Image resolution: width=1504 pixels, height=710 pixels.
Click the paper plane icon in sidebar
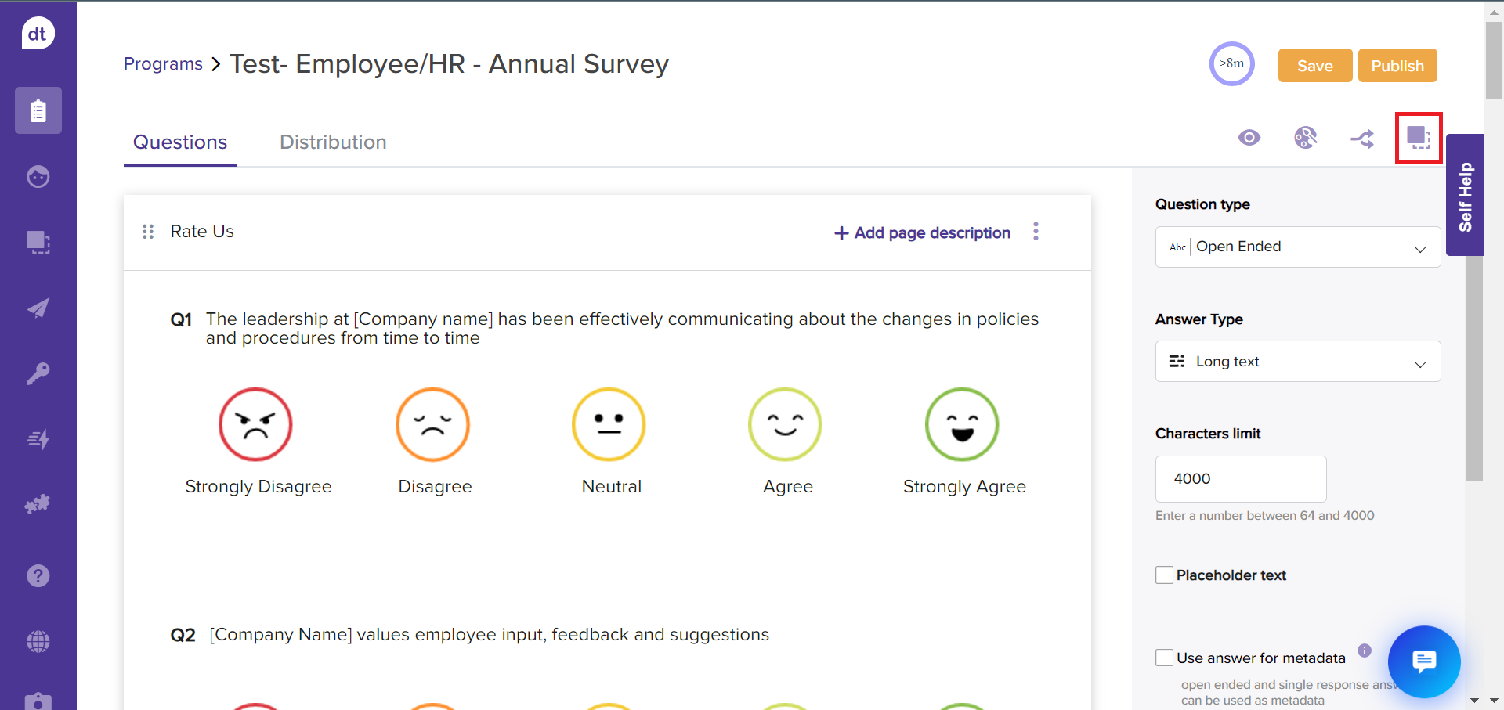[x=38, y=308]
